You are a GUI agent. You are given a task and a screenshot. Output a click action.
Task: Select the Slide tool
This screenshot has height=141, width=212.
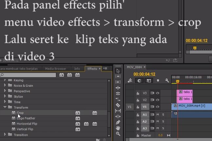(x=118, y=116)
